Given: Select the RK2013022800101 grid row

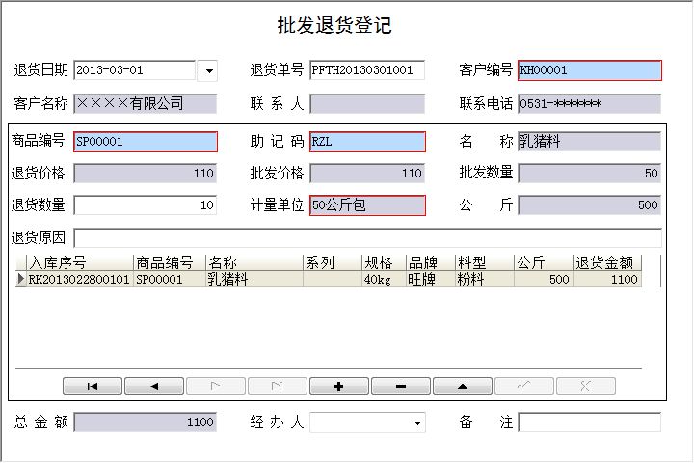Looking at the screenshot, I should click(x=79, y=280).
